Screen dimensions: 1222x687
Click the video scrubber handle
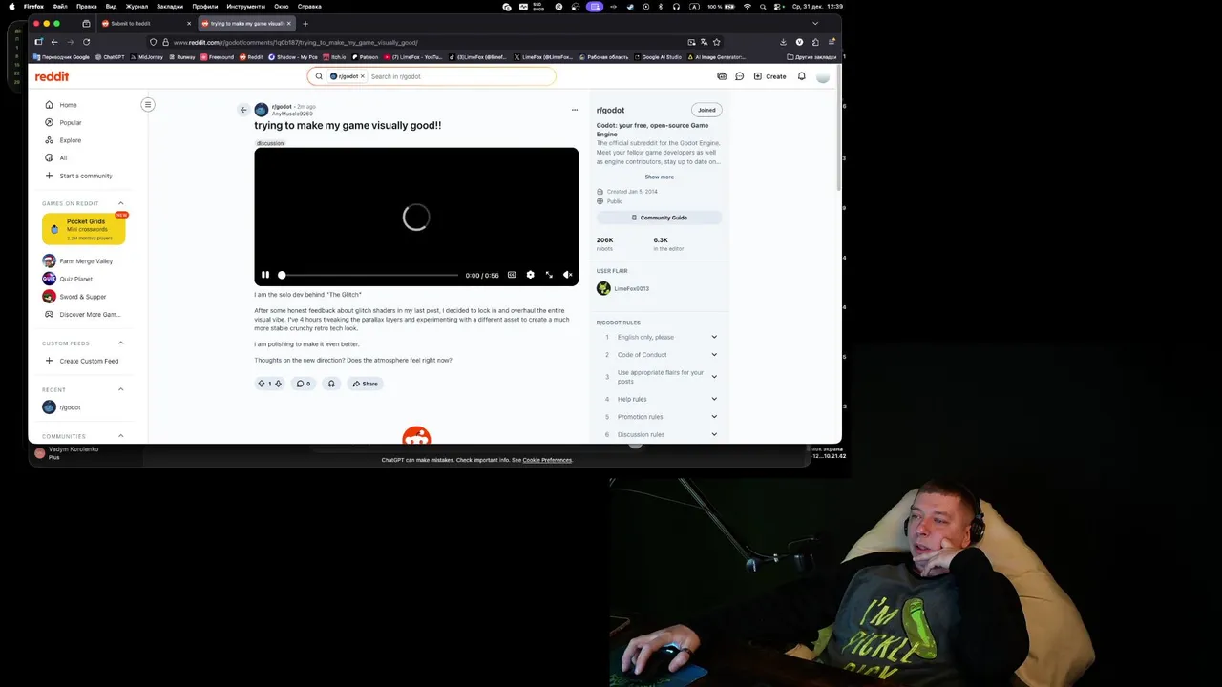coord(282,275)
